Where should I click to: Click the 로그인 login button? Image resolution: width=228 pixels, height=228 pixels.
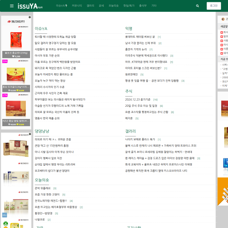click(214, 6)
